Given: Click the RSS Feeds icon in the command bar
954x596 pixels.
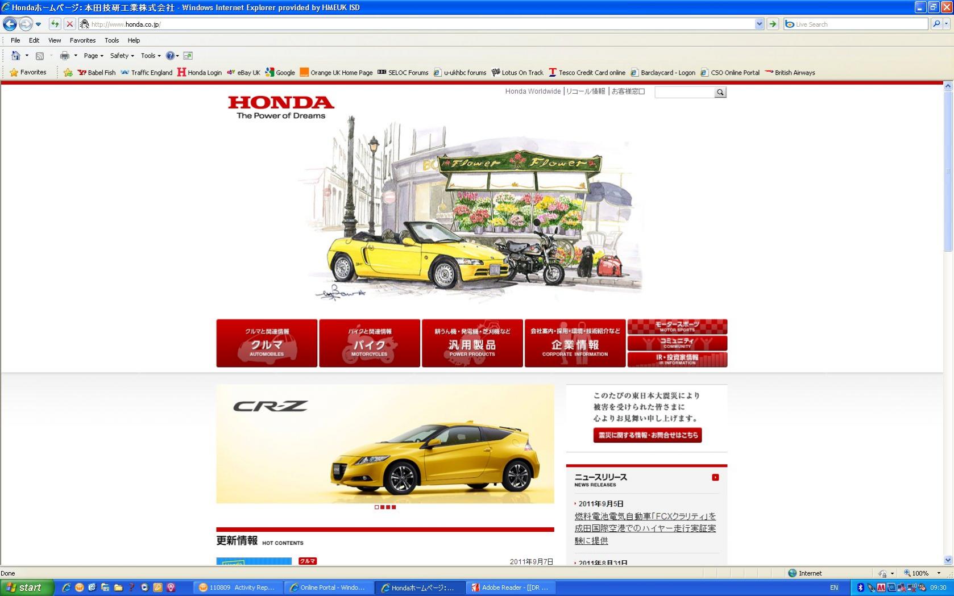Looking at the screenshot, I should (x=40, y=56).
